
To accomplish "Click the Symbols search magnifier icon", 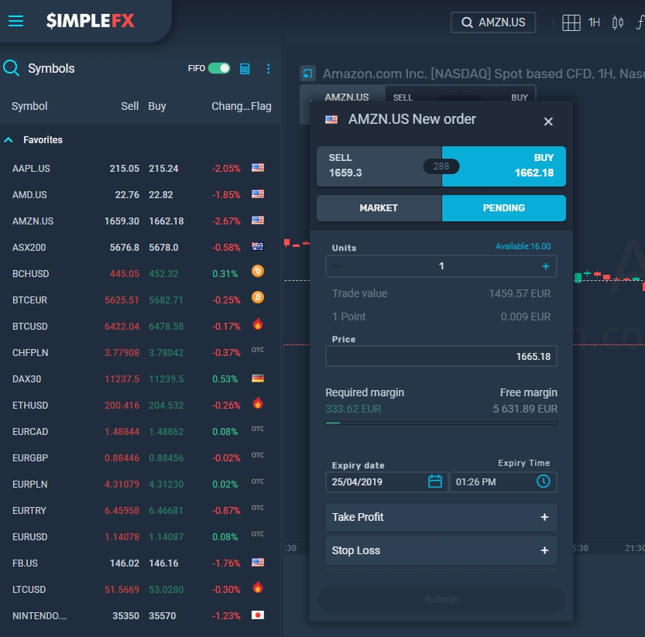I will click(12, 68).
